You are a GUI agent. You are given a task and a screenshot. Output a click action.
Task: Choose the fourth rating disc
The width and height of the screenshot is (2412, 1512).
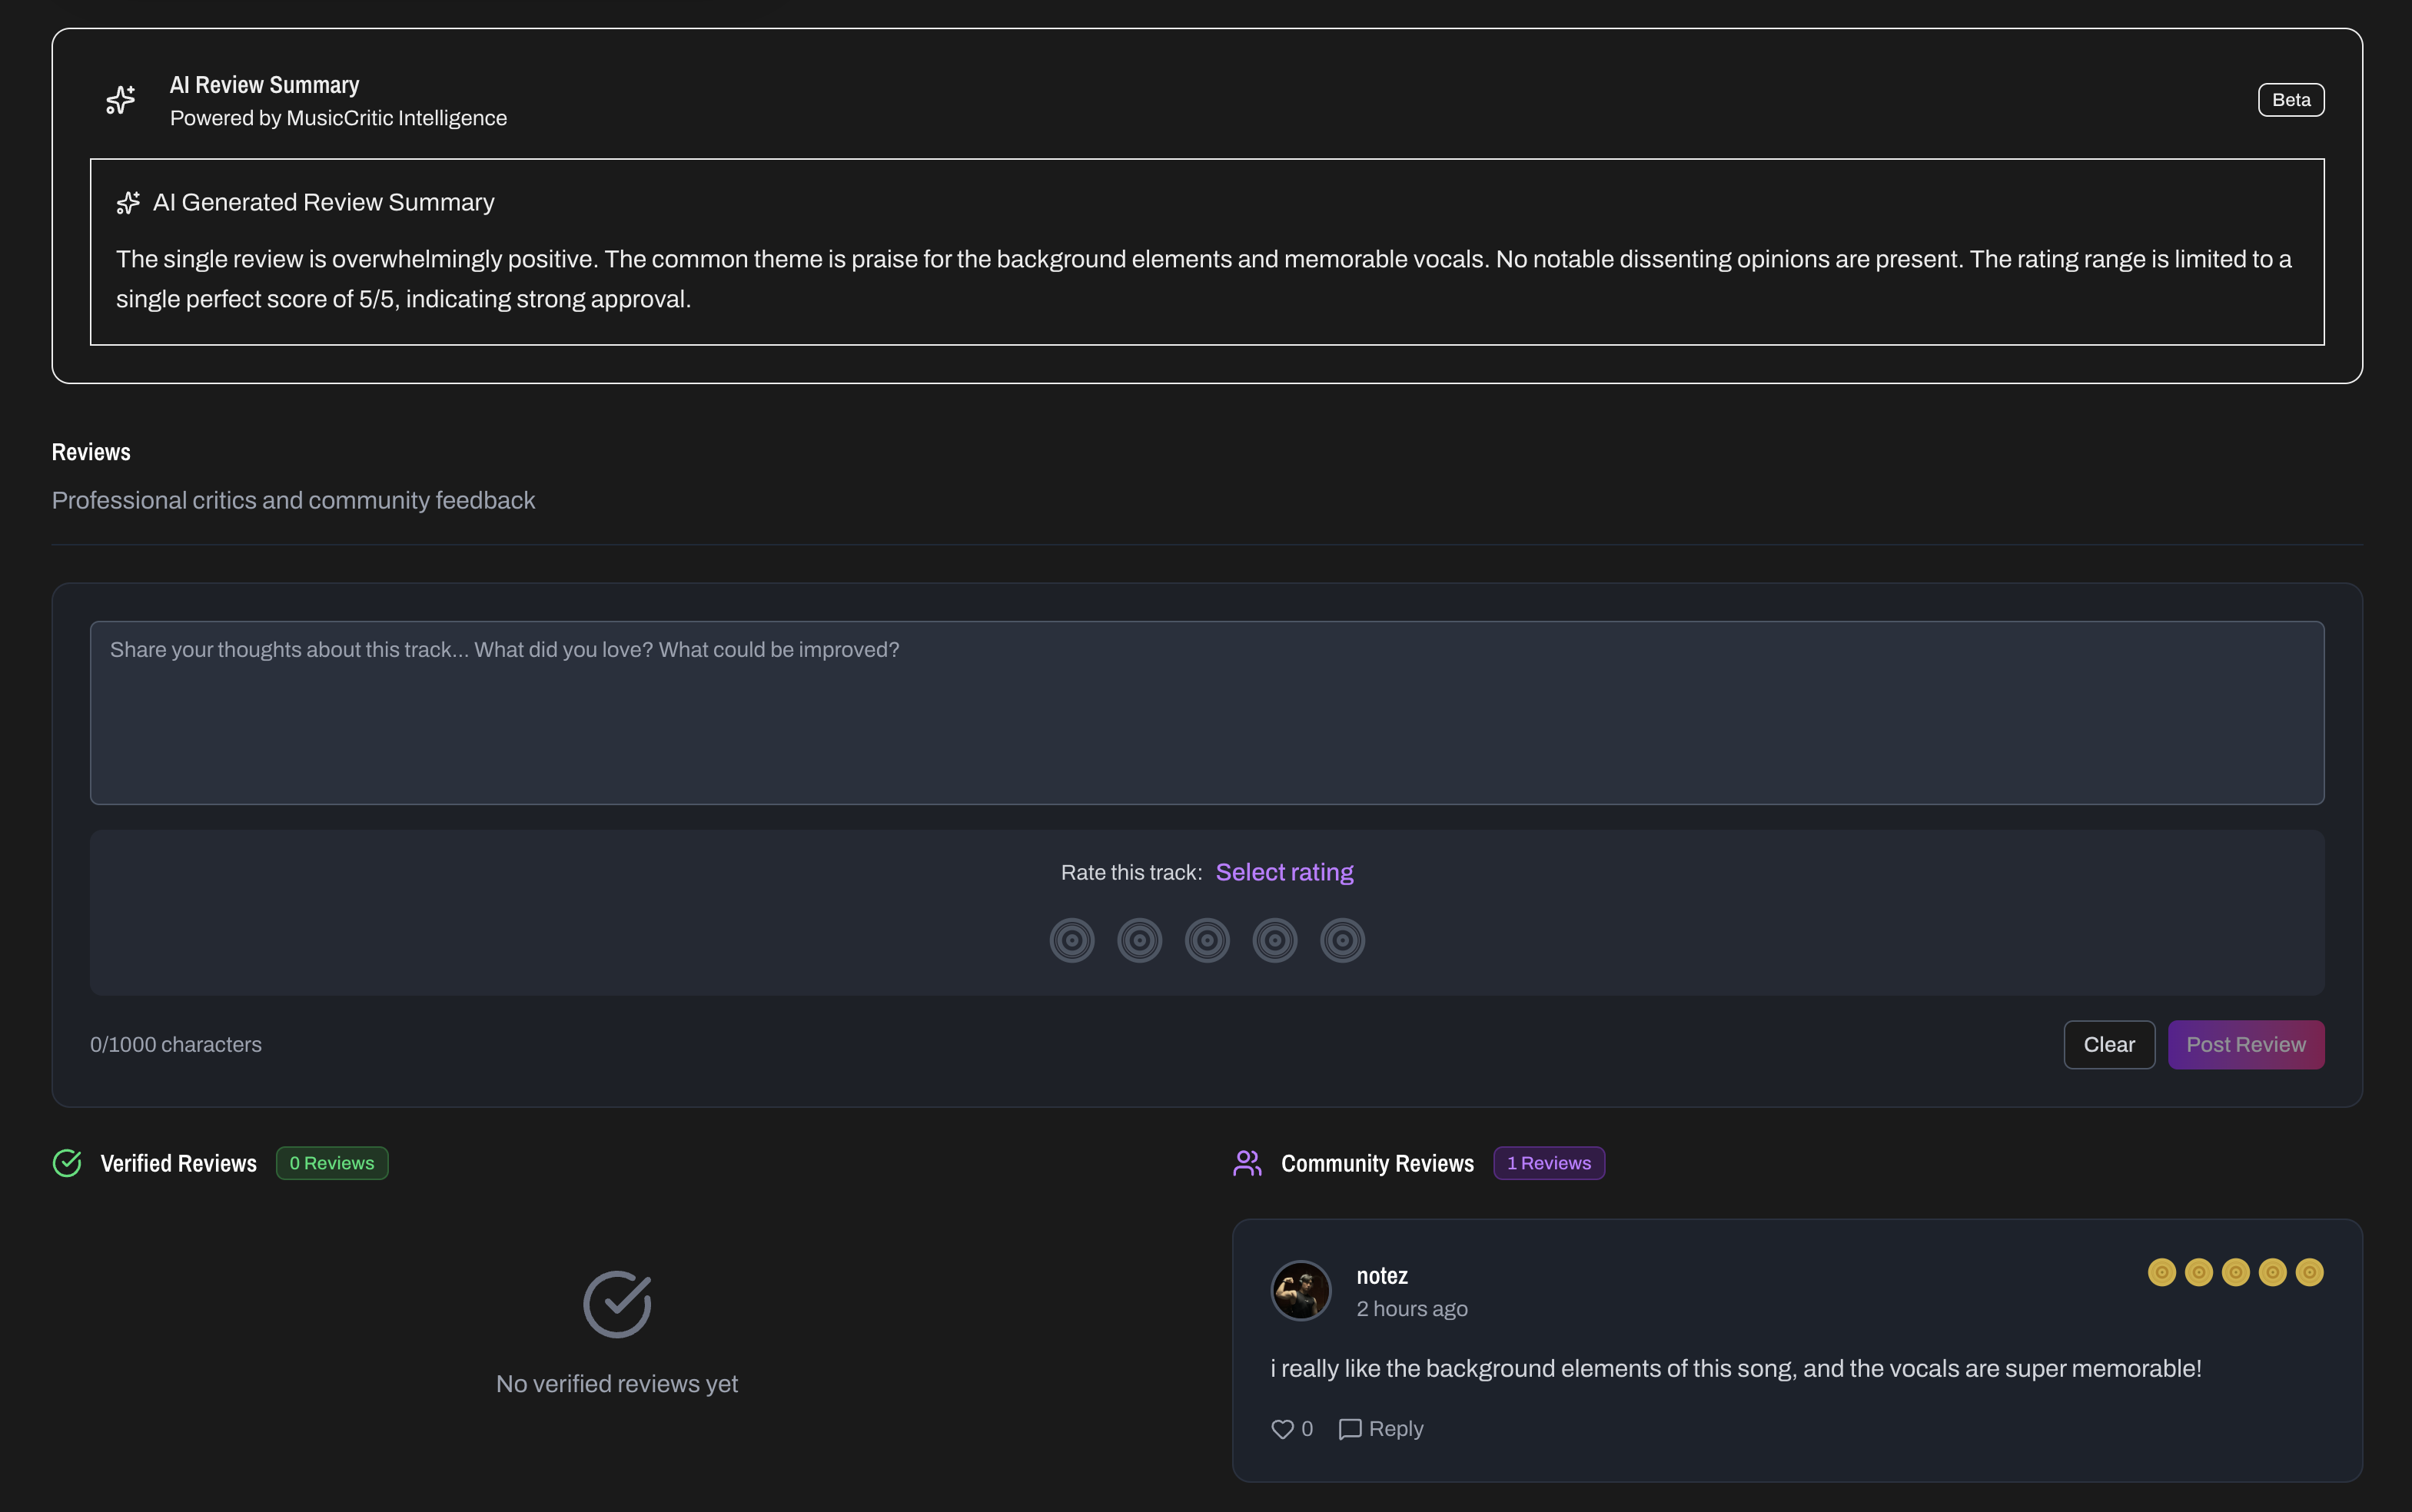1274,940
